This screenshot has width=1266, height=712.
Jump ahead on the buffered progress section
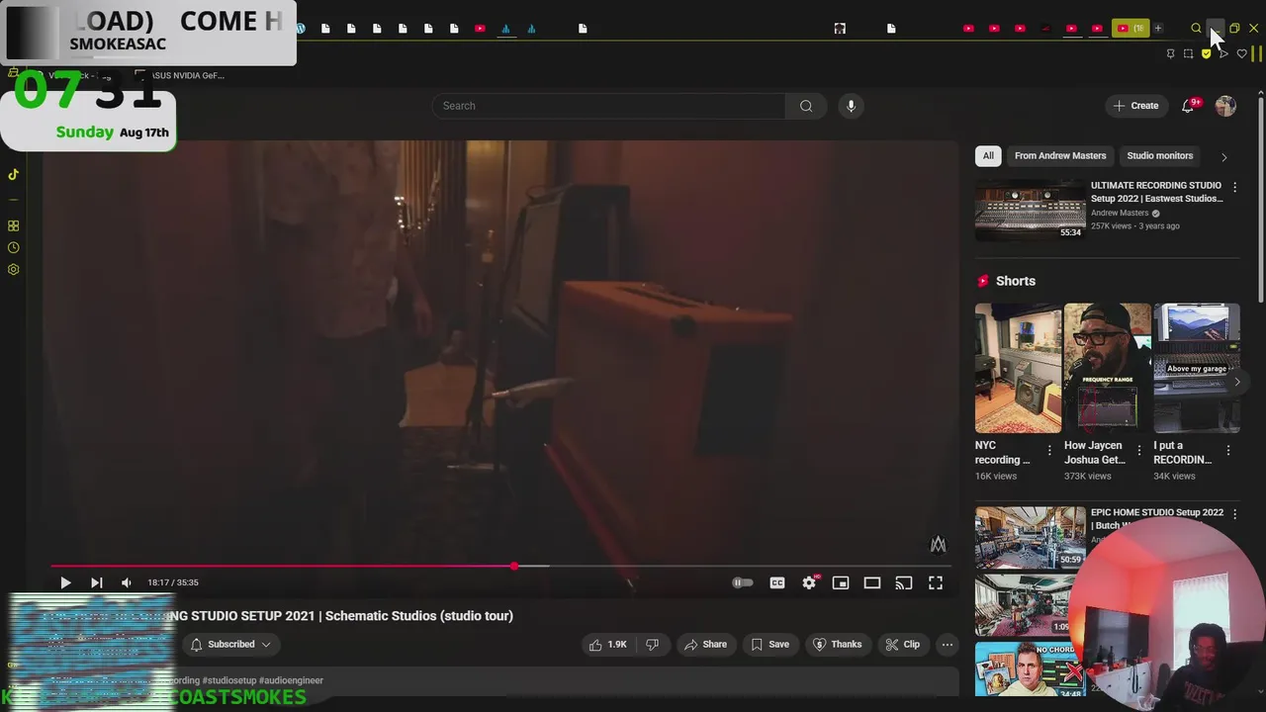click(x=534, y=566)
